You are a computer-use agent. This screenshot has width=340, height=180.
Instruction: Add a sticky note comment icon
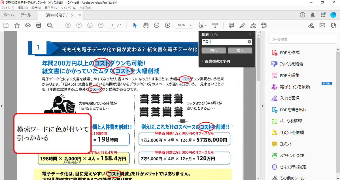(x=231, y=25)
